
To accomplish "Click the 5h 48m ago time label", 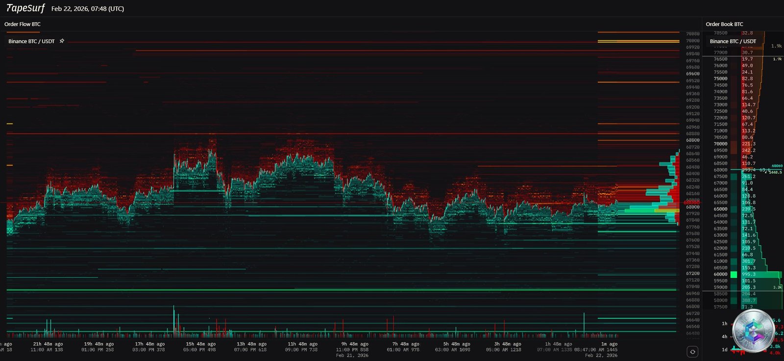I will (457, 344).
